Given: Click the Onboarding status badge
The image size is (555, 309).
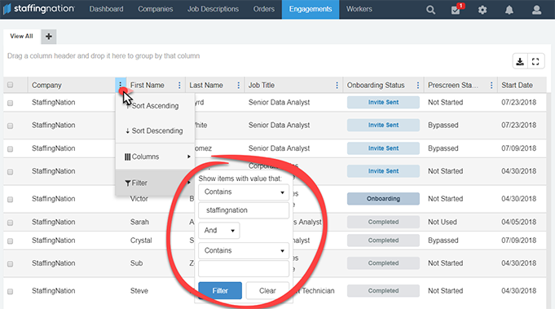Looking at the screenshot, I should click(x=383, y=199).
